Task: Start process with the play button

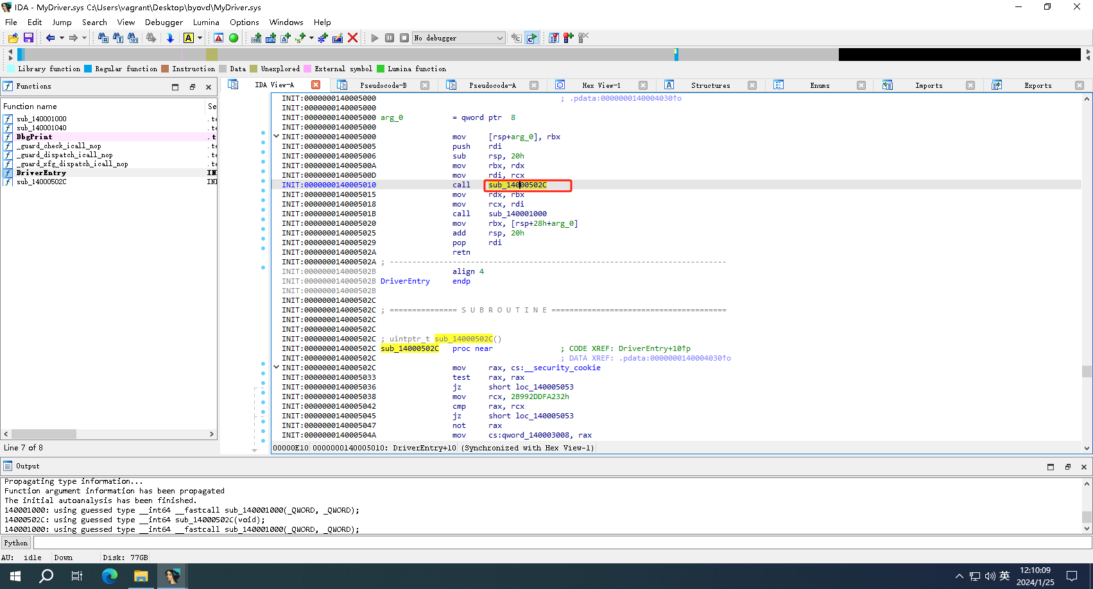Action: (x=375, y=38)
